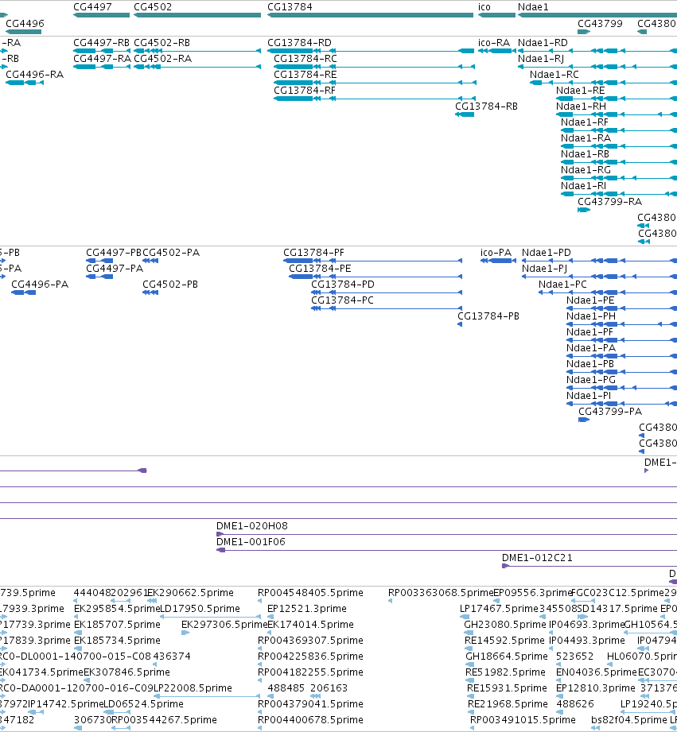Viewport: 677px width, 732px height.
Task: Select the CG13784 gene label
Action: pyautogui.click(x=290, y=7)
